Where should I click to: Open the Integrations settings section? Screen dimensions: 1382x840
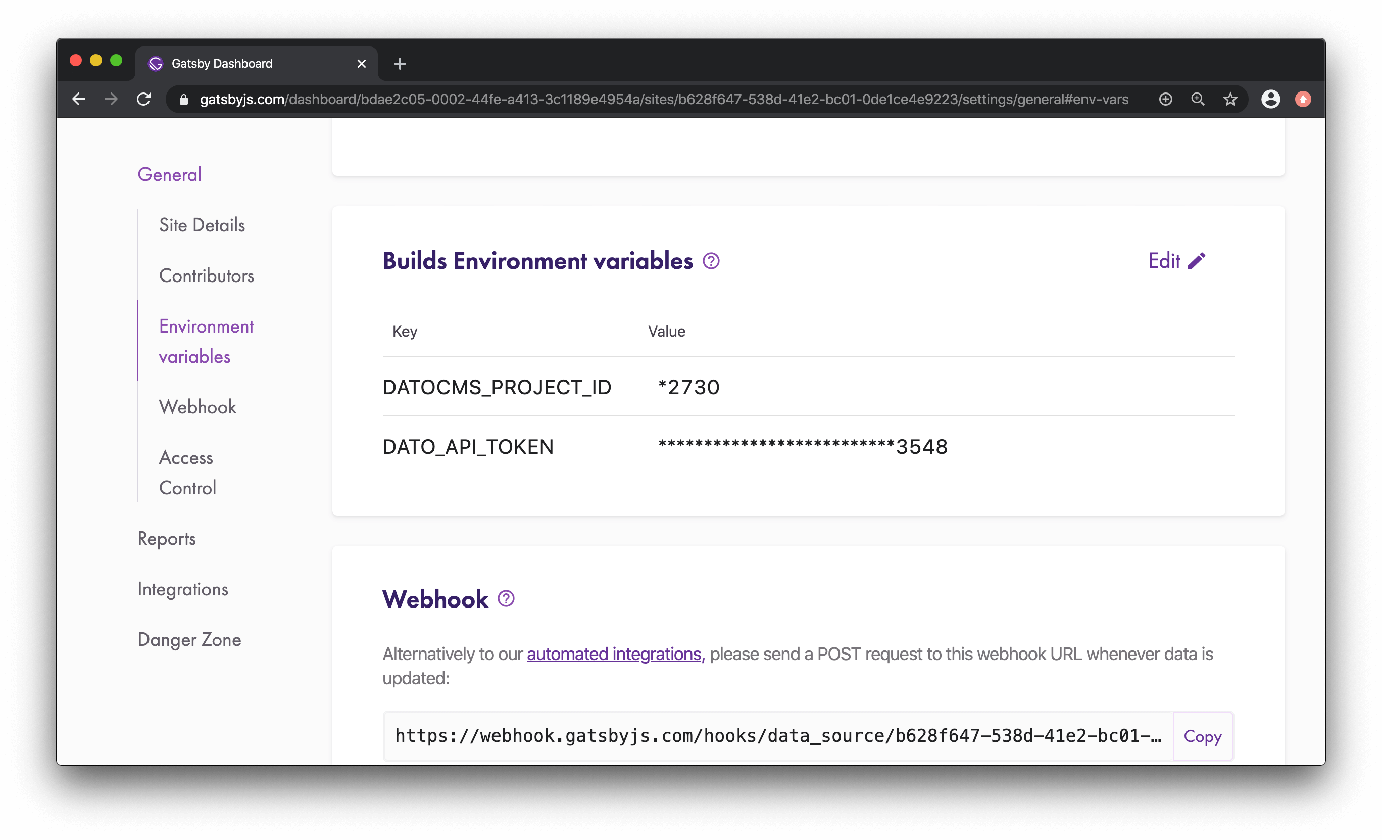[x=183, y=589]
